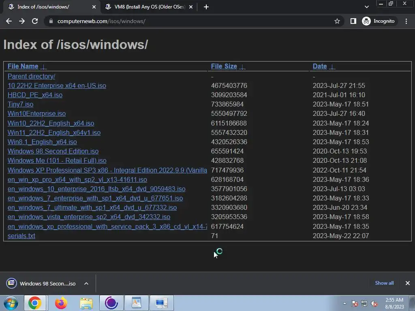Download en_win_xp_pro_x64_with_sp2_vl_x13-41611.iso
415x311 pixels.
click(x=77, y=179)
